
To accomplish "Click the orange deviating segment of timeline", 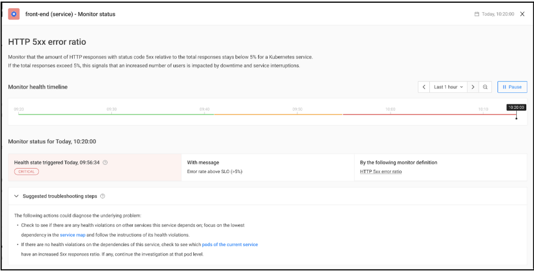I will point(278,114).
